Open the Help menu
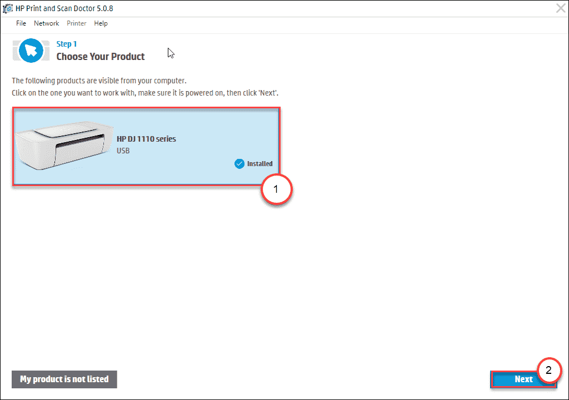Image resolution: width=569 pixels, height=400 pixels. click(x=101, y=23)
